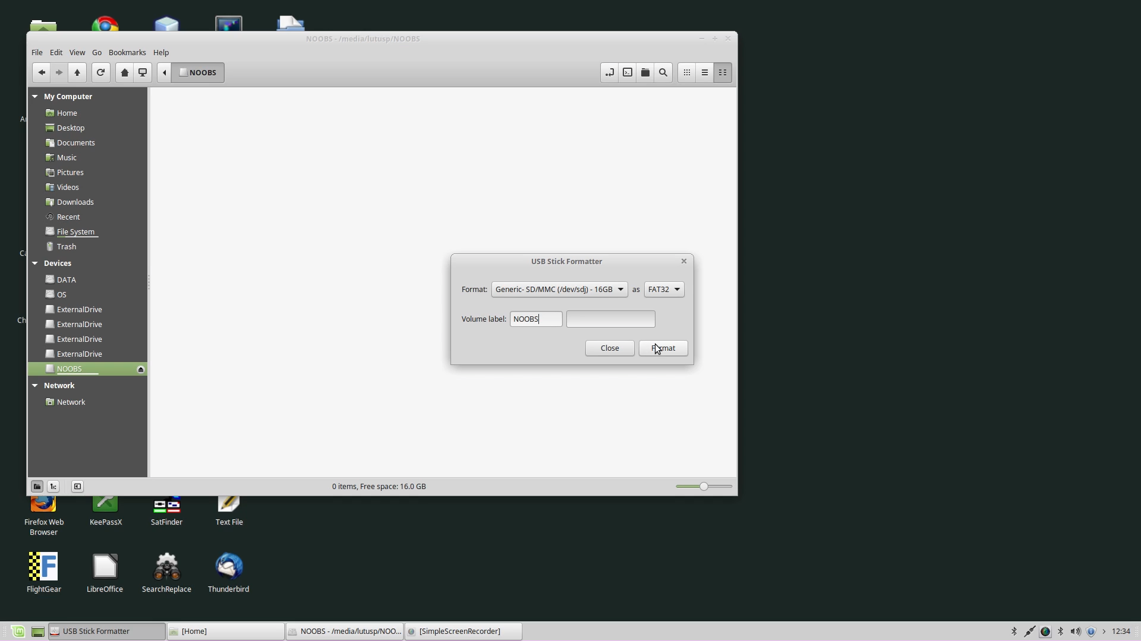This screenshot has width=1141, height=641.
Task: Click the Volume label text field
Action: click(535, 319)
